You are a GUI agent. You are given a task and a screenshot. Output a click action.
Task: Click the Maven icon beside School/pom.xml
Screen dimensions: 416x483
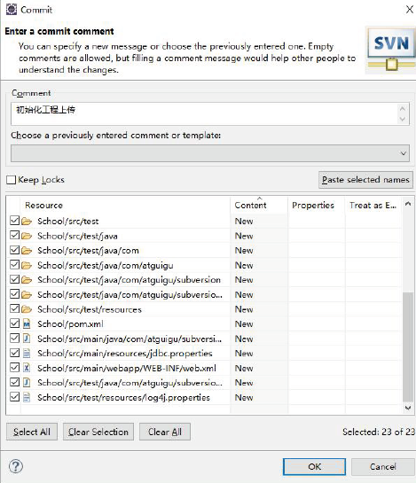(27, 323)
